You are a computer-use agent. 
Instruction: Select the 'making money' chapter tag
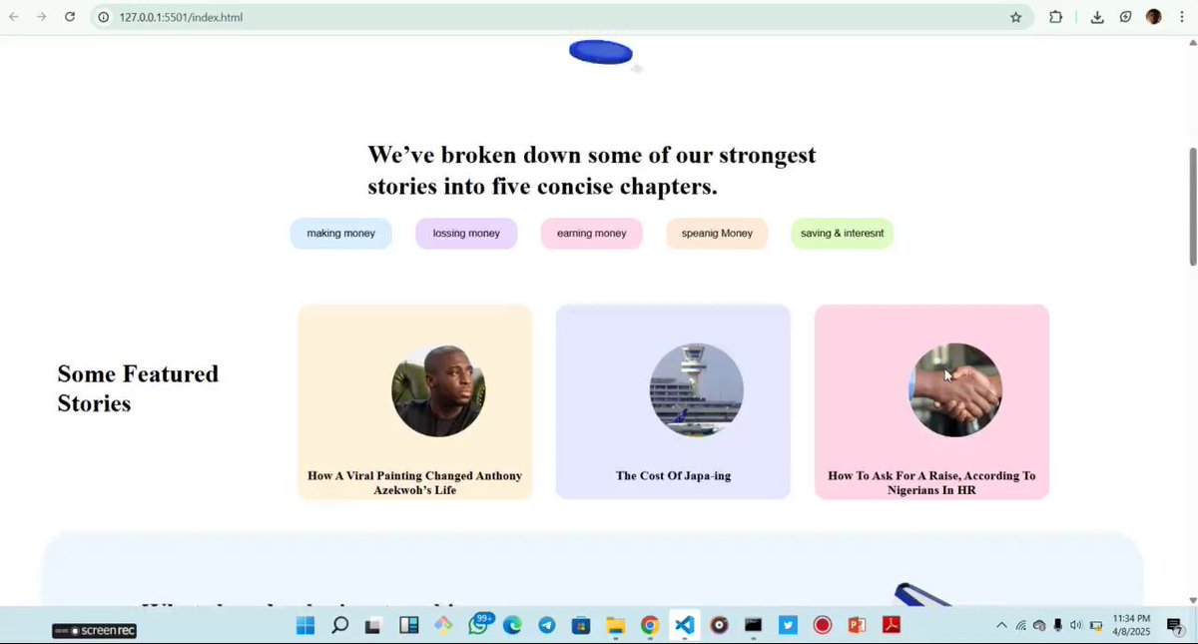click(341, 234)
